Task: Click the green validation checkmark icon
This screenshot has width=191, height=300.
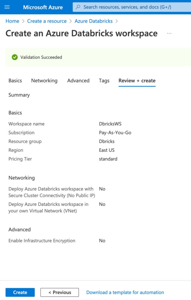Action: [15, 57]
